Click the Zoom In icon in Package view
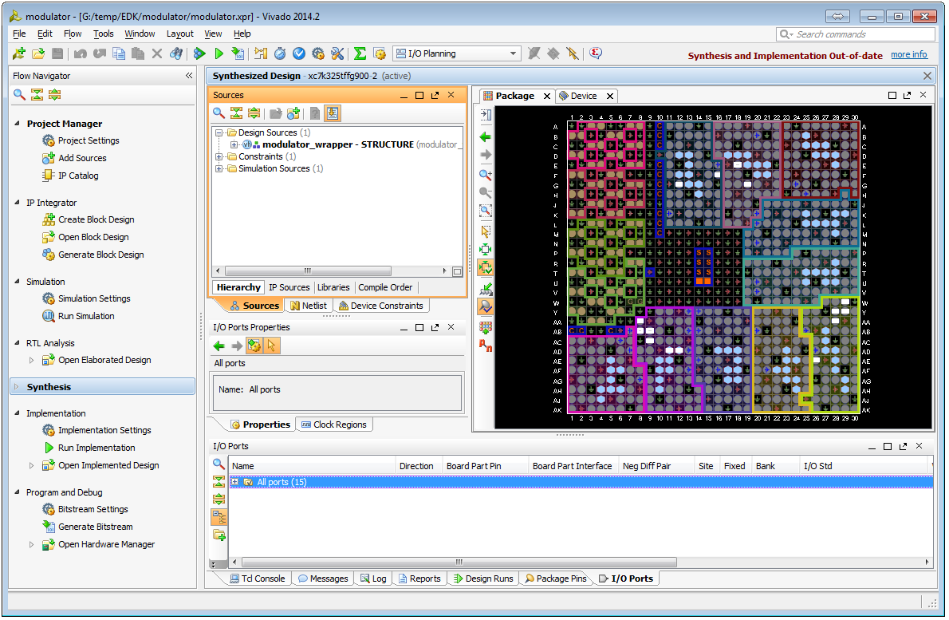The image size is (949, 620). tap(486, 175)
